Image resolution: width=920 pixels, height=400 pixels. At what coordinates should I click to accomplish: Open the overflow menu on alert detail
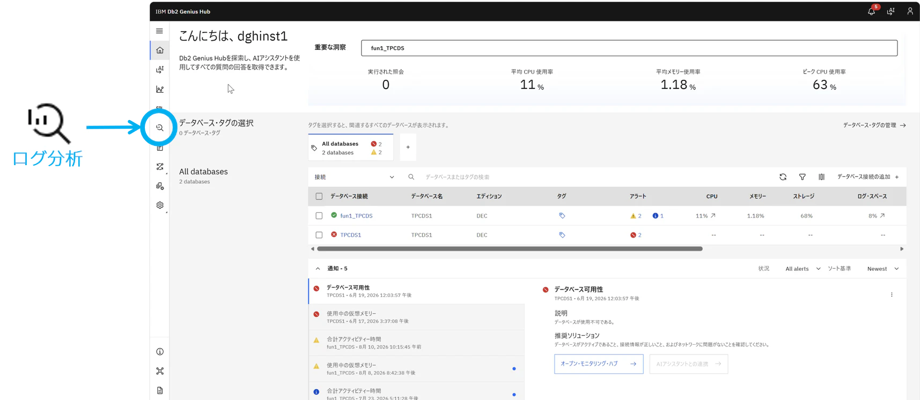click(x=892, y=294)
